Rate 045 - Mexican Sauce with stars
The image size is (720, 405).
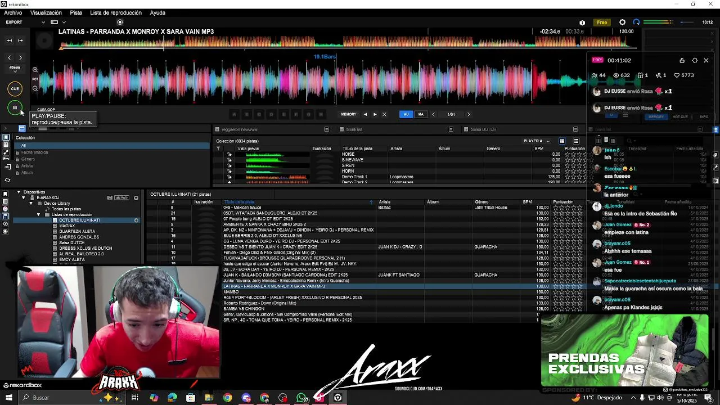[568, 208]
